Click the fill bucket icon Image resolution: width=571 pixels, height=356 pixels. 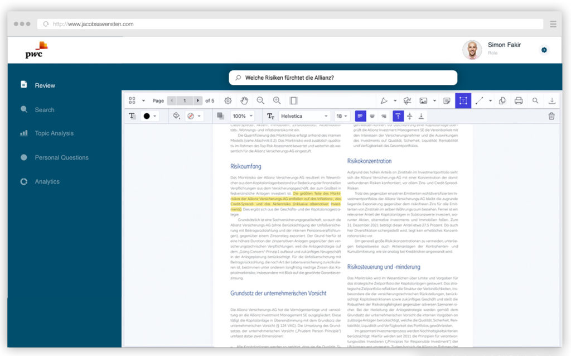coord(176,116)
